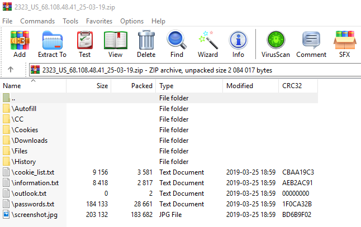
Task: Click the JPG File type cell
Action: click(170, 214)
